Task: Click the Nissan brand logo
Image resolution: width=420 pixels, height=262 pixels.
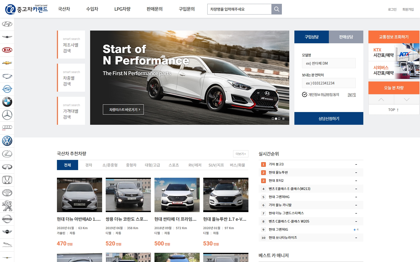Action: (x=7, y=219)
